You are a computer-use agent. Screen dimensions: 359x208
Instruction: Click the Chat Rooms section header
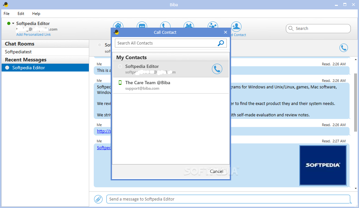[45, 44]
